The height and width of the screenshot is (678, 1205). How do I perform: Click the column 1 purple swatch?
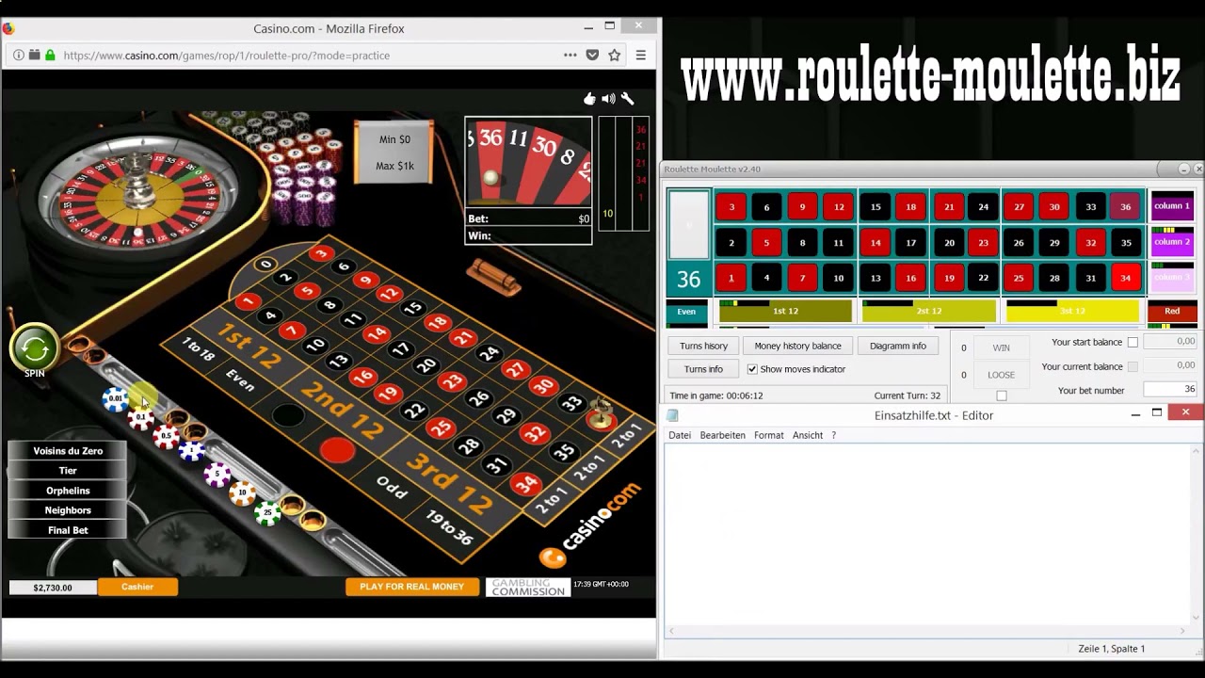[1172, 206]
